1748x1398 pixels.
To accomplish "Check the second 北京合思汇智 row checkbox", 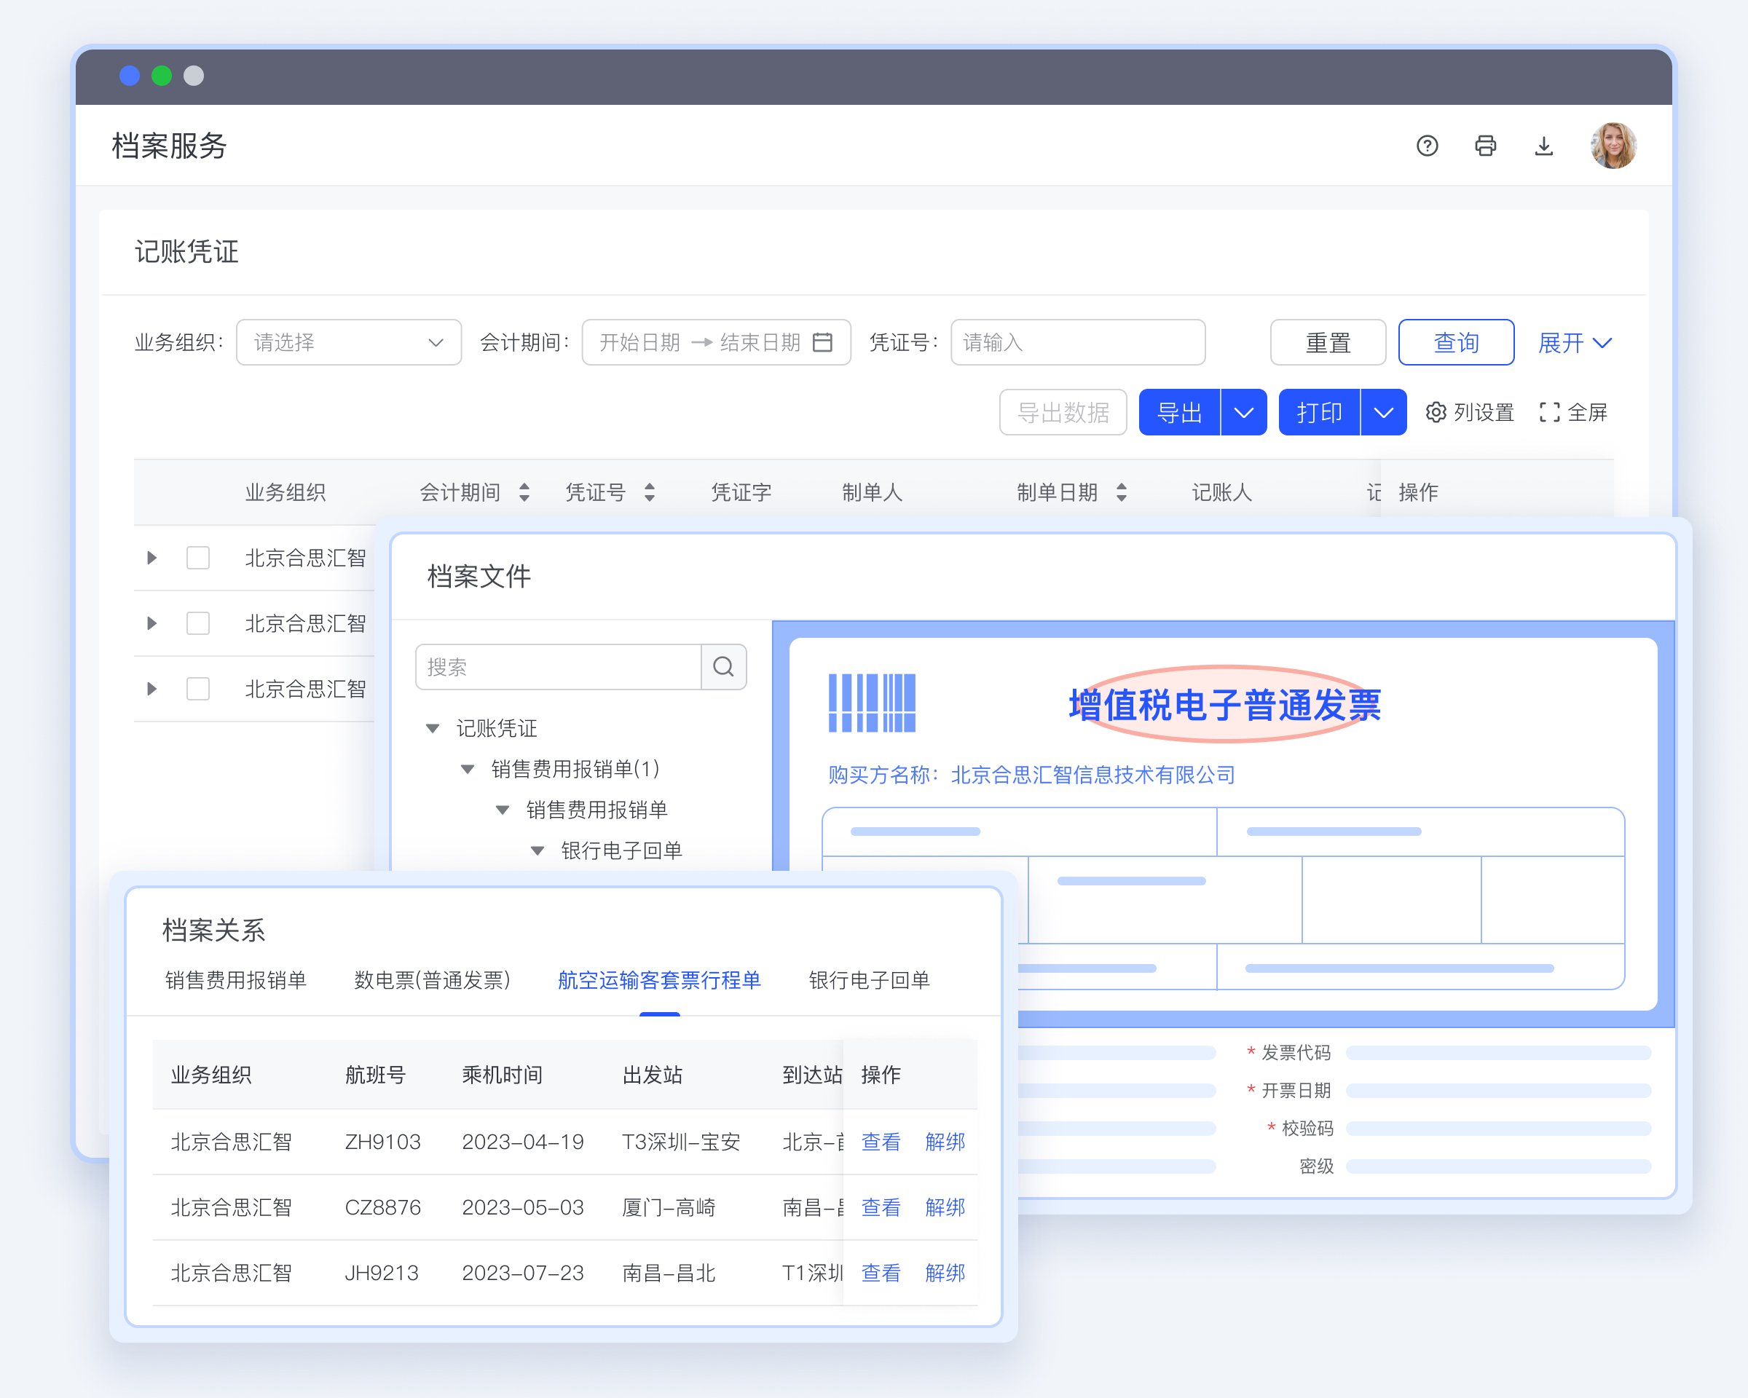I will 198,623.
